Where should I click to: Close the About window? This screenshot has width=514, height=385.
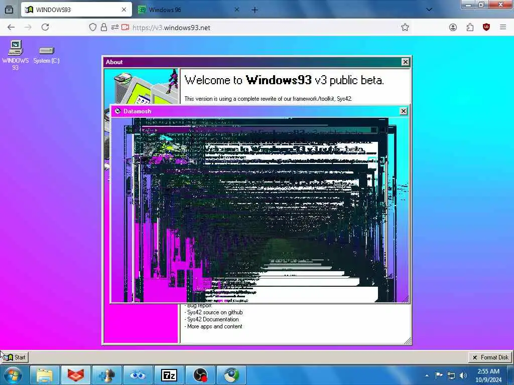[406, 62]
